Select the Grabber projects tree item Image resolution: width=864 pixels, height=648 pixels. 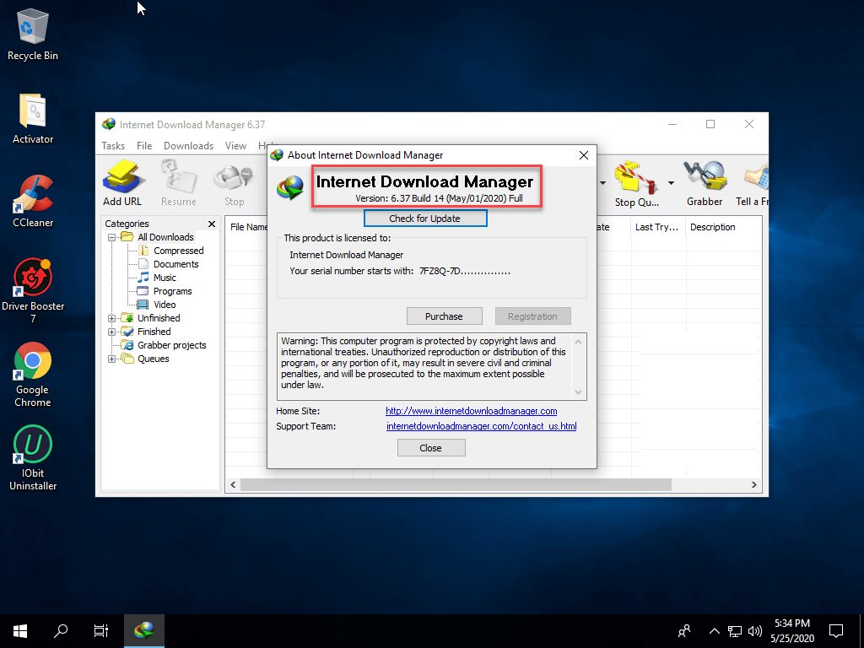point(171,345)
